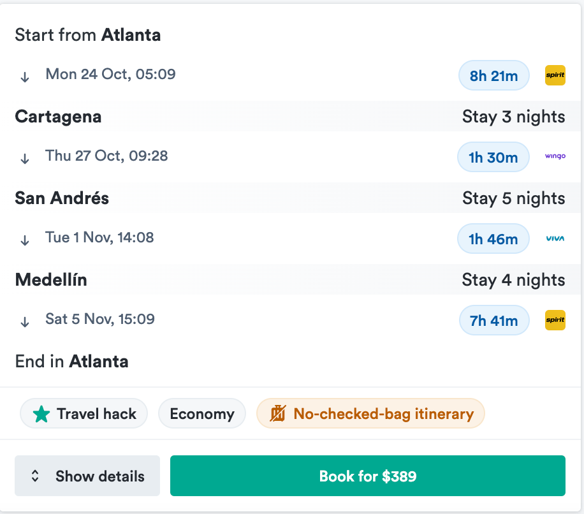Select the Economy tag
Screen dimensions: 584x514
(x=201, y=414)
